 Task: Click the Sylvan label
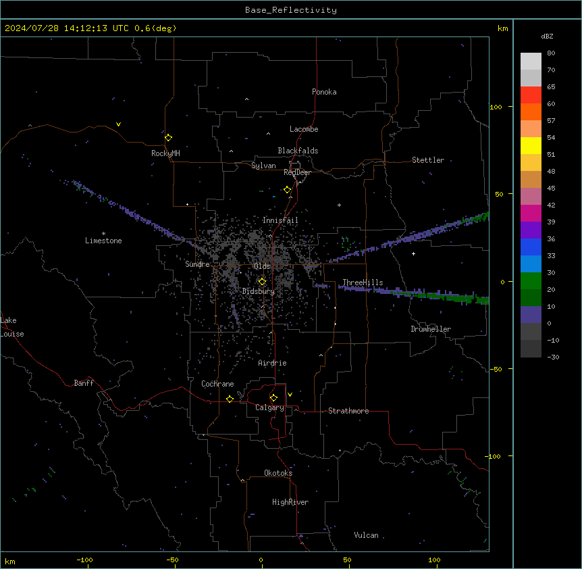263,166
